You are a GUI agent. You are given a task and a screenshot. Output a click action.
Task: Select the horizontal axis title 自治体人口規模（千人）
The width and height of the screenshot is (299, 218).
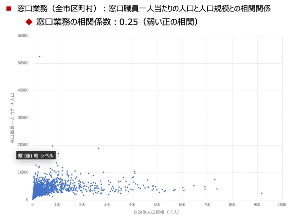pos(156,212)
